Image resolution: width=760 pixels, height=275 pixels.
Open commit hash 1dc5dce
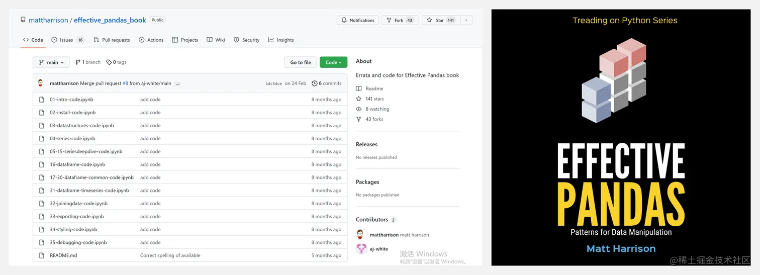click(x=273, y=83)
